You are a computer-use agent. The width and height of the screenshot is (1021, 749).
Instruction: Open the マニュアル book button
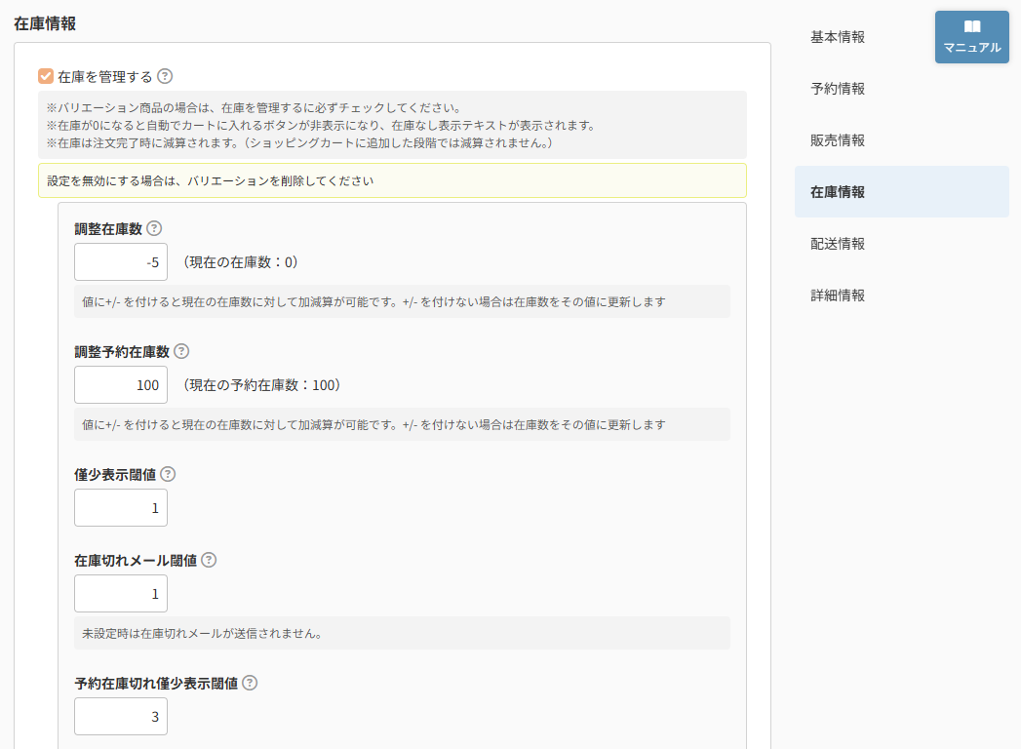pyautogui.click(x=971, y=37)
